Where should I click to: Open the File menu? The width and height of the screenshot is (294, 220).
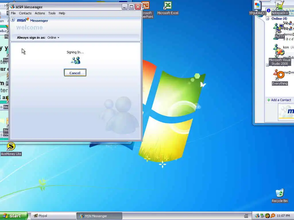pyautogui.click(x=13, y=13)
